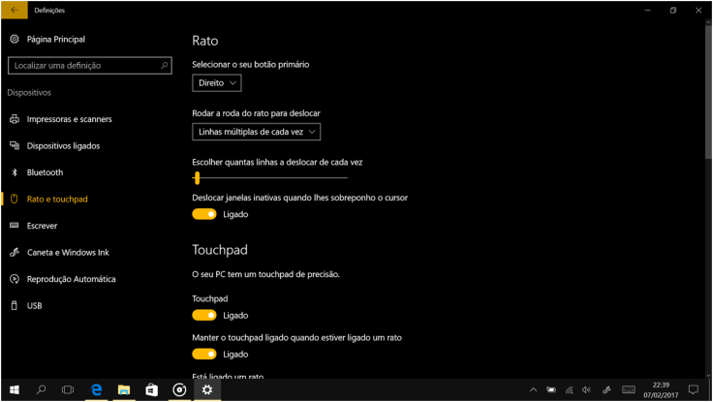Image resolution: width=713 pixels, height=402 pixels.
Task: Select the Impressoras e scanners printer icon
Action: click(14, 119)
